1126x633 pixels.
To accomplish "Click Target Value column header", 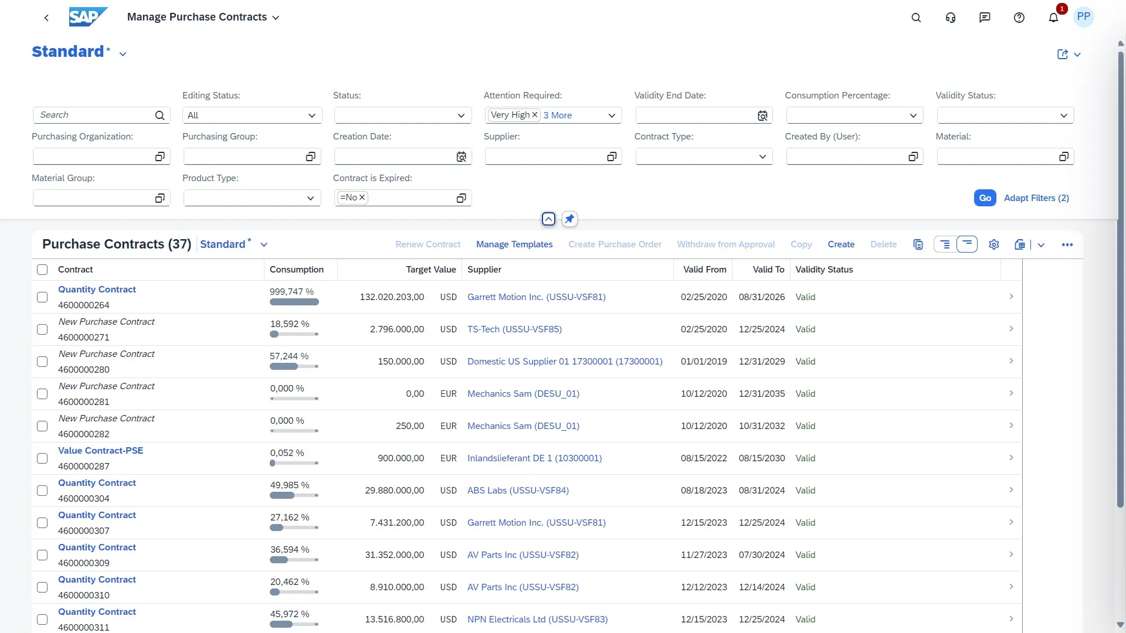I will pos(431,270).
